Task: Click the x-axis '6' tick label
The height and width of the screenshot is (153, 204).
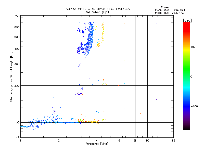Action: point(119,141)
